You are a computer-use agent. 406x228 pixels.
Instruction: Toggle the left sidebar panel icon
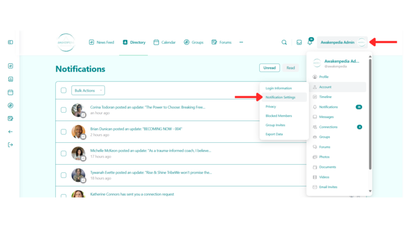pos(10,42)
